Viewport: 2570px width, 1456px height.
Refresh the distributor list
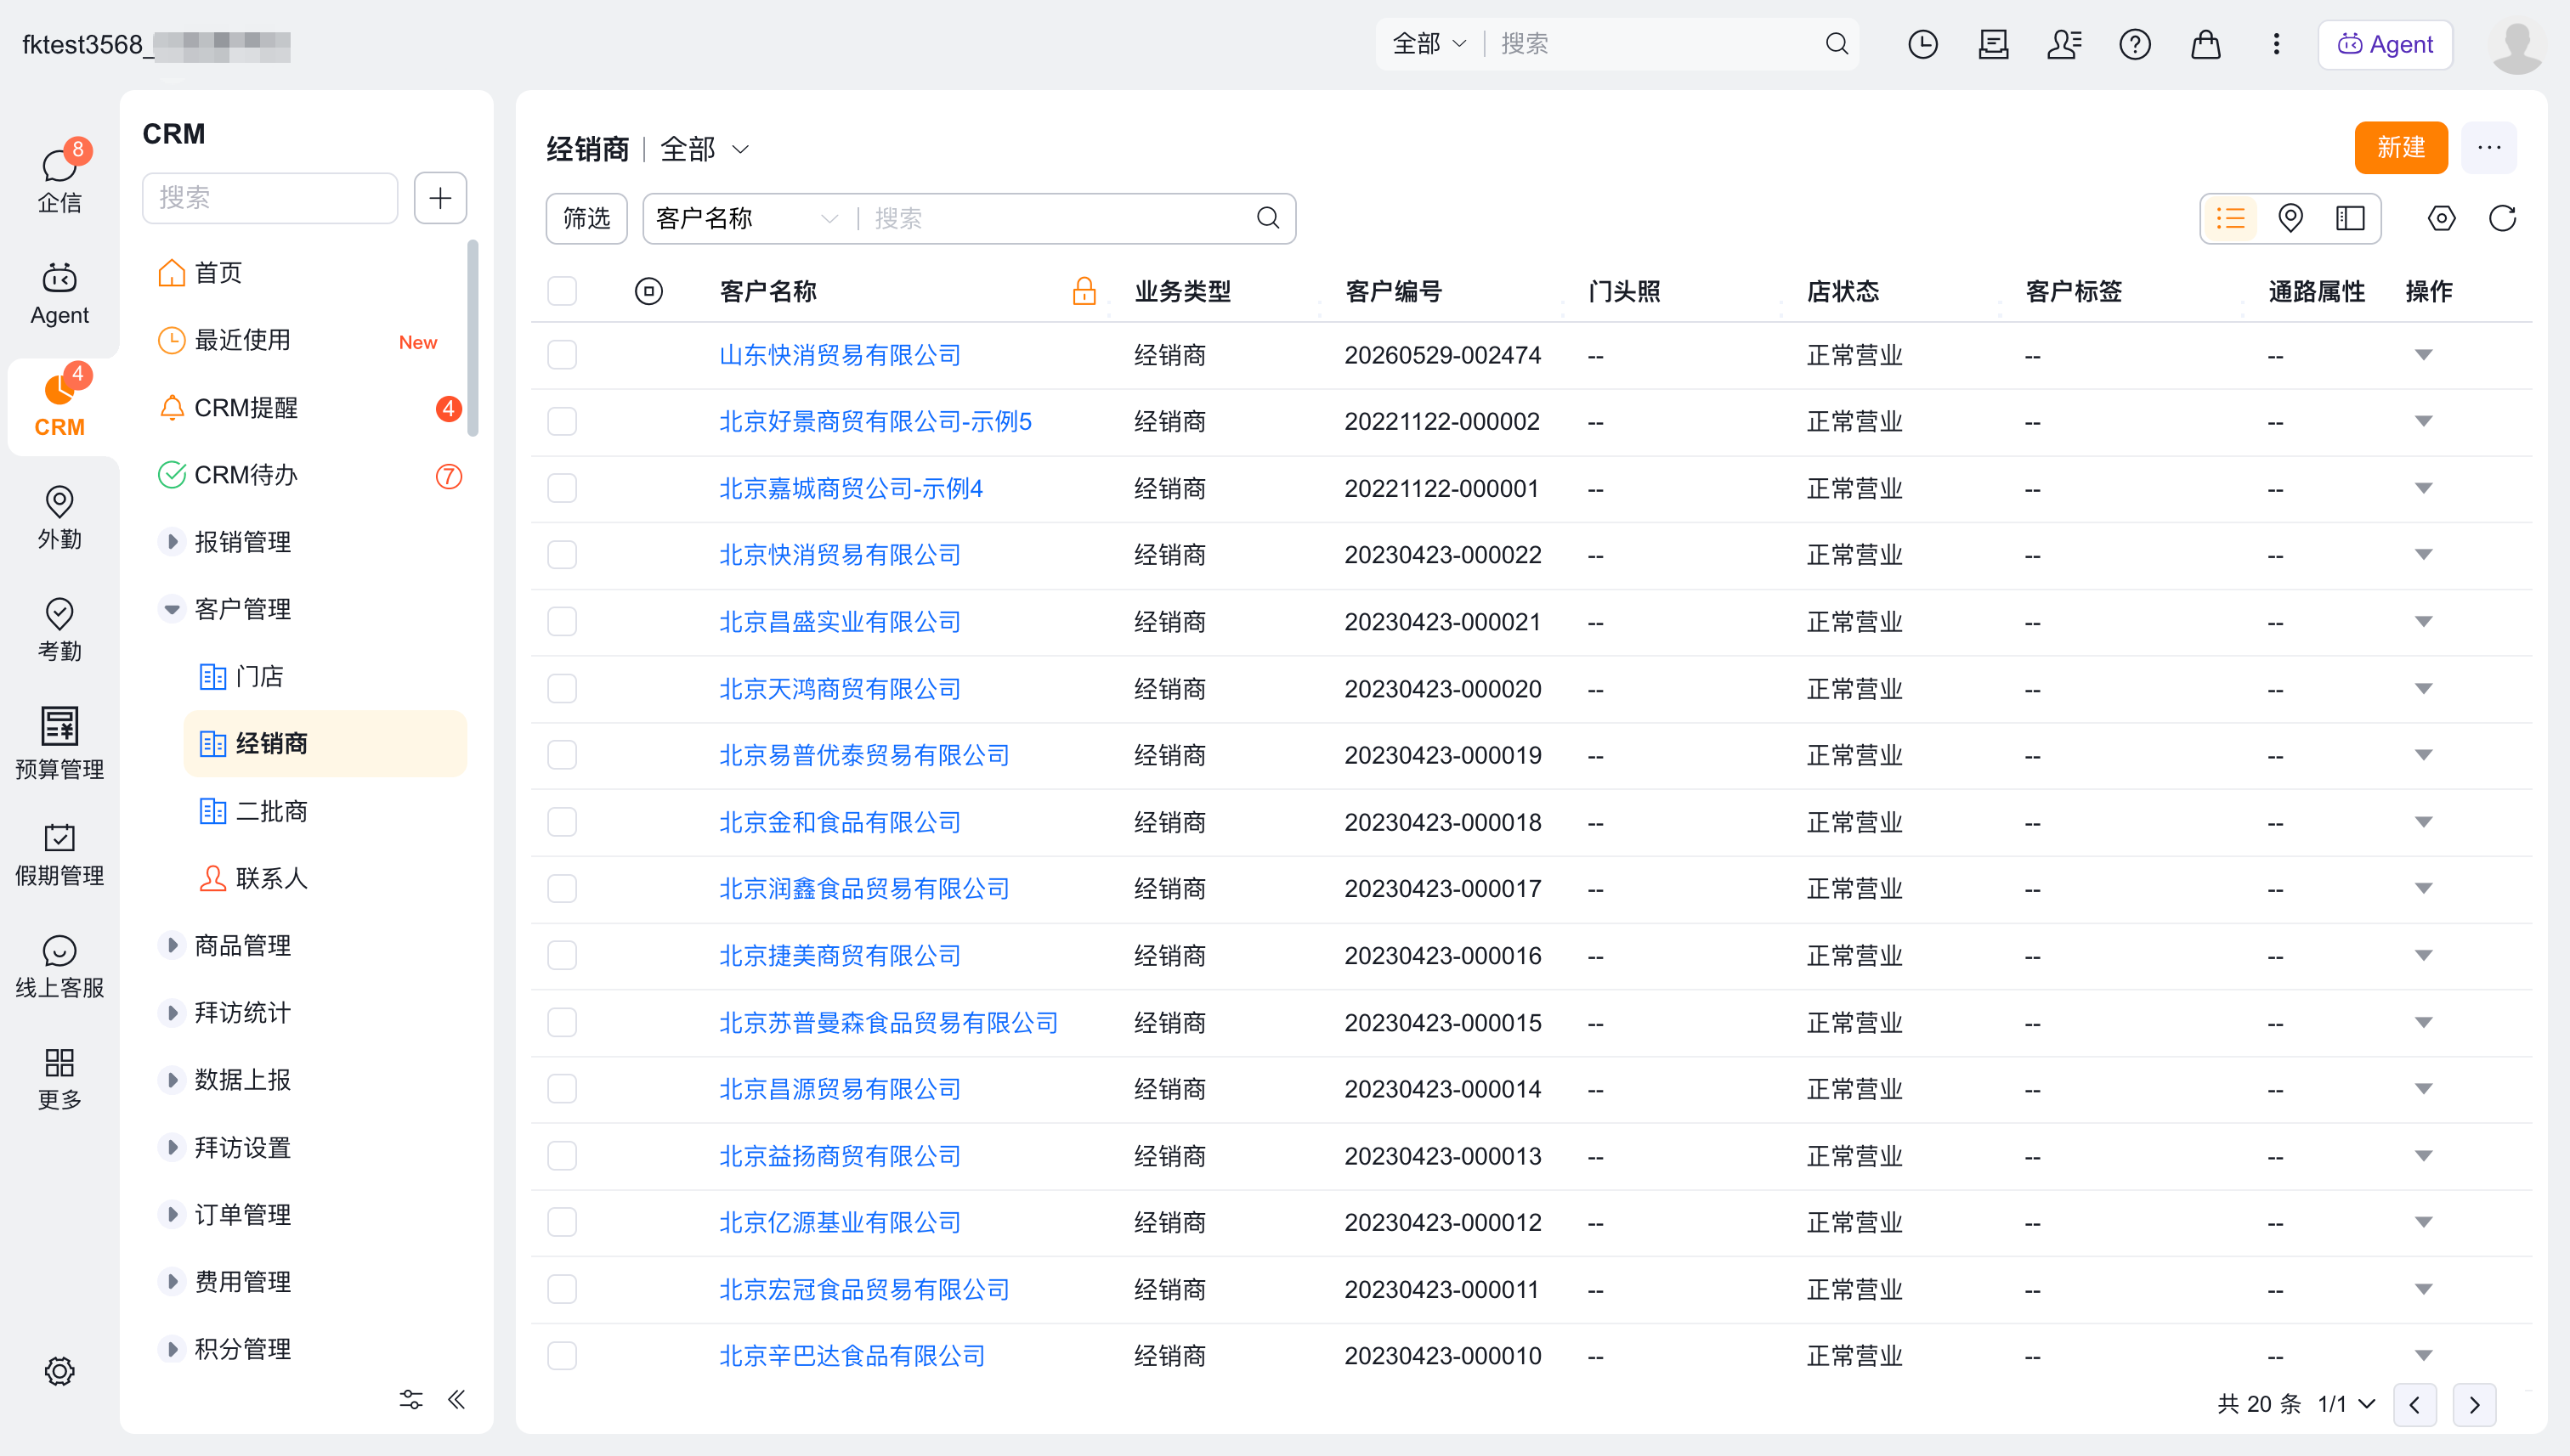click(x=2502, y=218)
